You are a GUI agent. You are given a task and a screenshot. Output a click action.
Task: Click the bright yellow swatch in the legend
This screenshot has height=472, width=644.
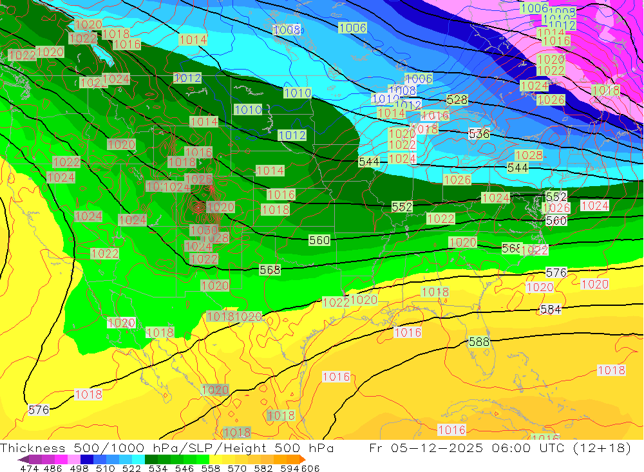(x=216, y=459)
